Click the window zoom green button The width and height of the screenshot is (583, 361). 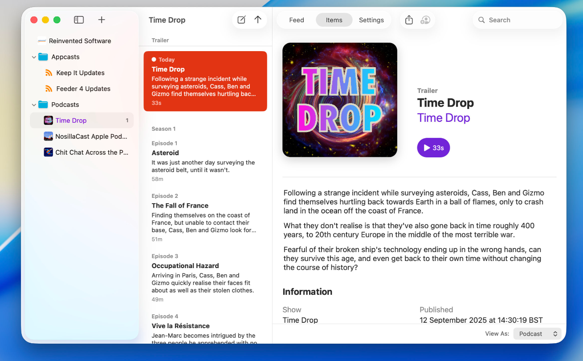[57, 20]
